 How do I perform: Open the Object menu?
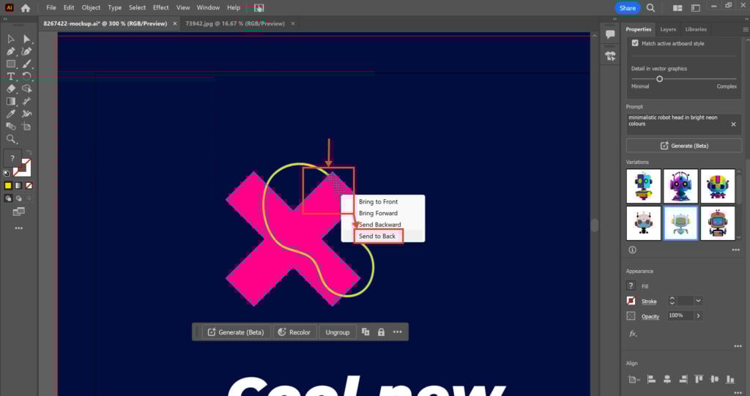(91, 7)
